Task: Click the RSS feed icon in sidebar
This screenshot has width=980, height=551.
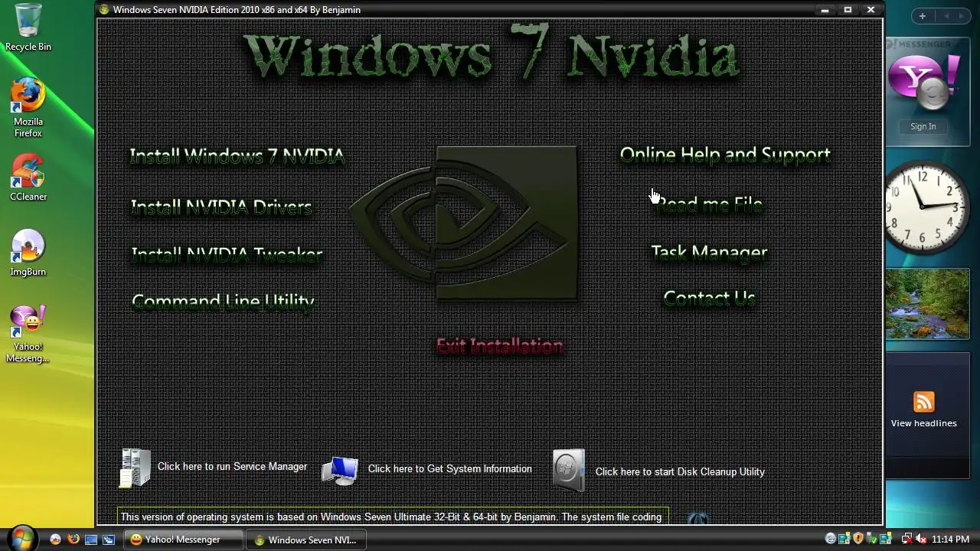Action: click(924, 402)
